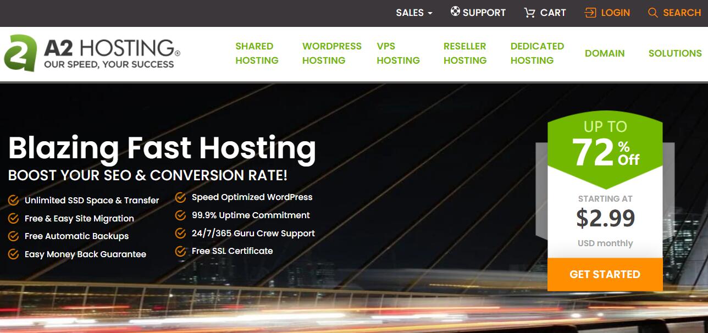The height and width of the screenshot is (333, 708).
Task: Click checkmark icon beside 99.9% Uptime Commitment
Action: tap(180, 215)
